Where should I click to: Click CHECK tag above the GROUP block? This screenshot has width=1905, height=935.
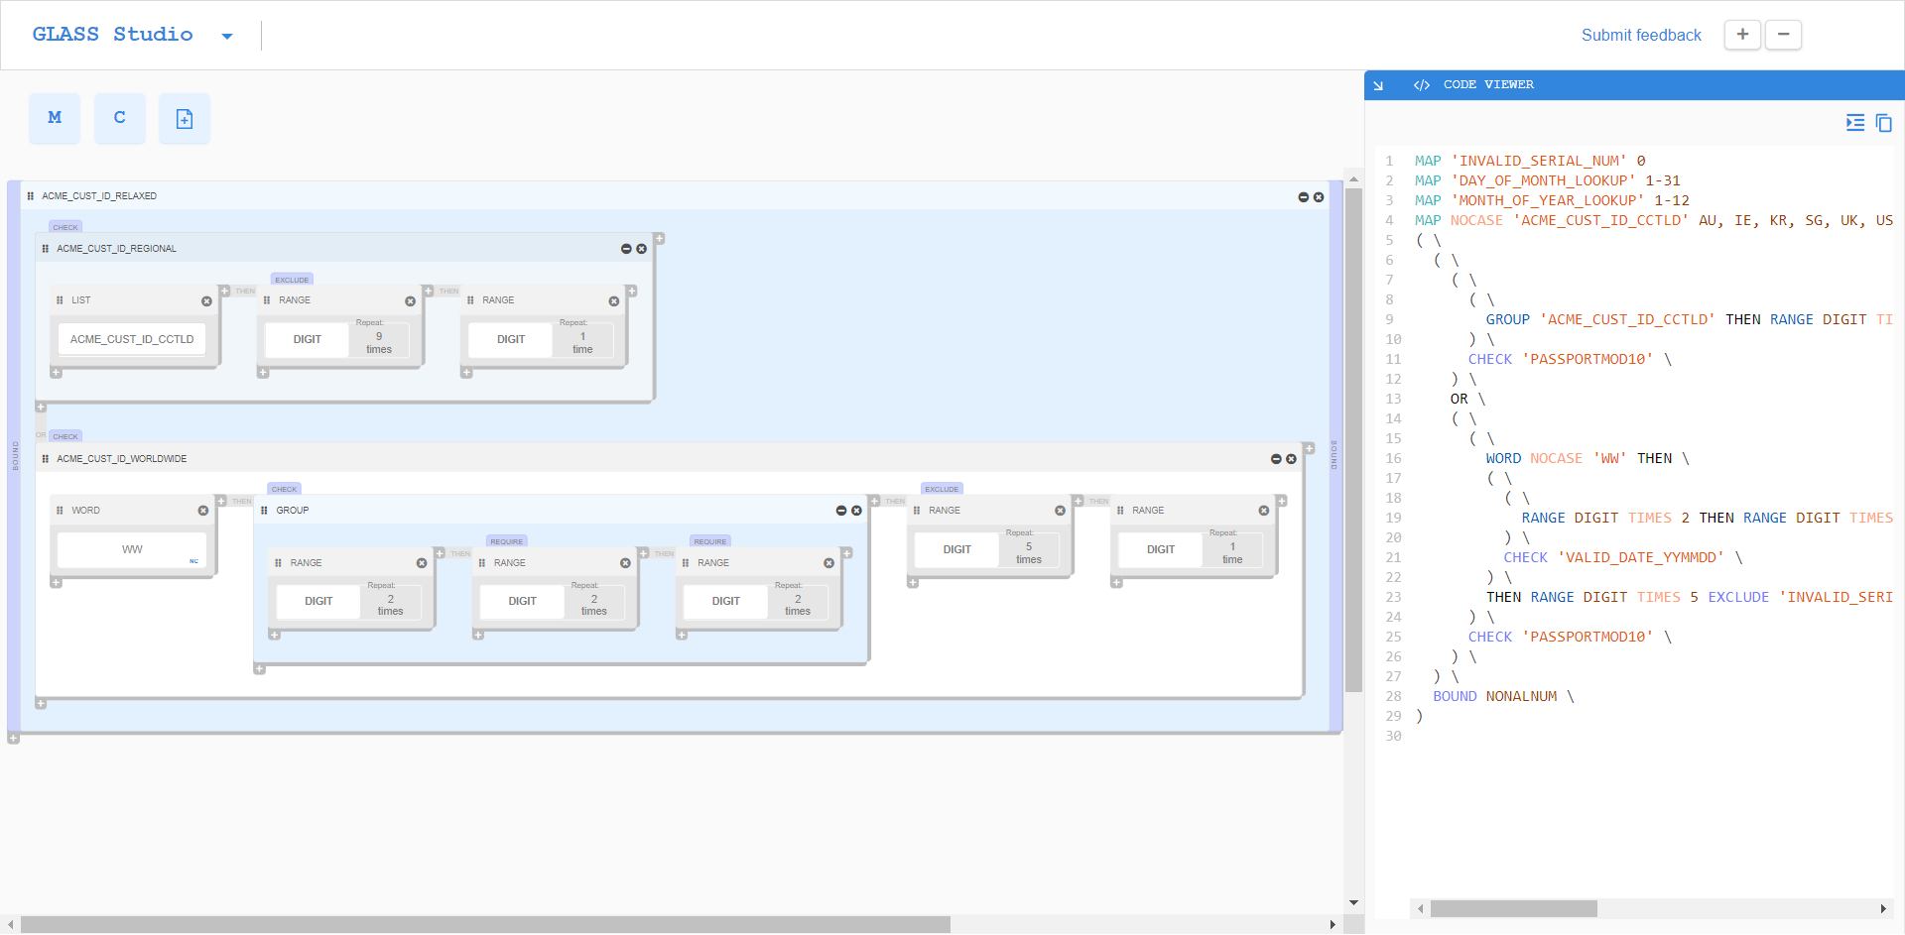click(x=285, y=489)
